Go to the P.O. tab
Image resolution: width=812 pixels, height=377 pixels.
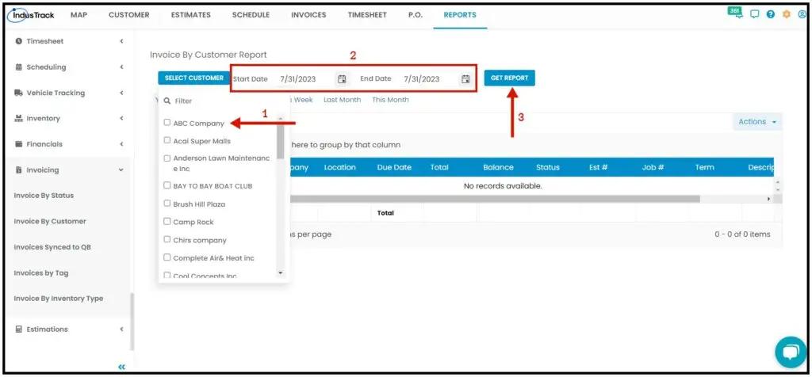click(x=416, y=15)
